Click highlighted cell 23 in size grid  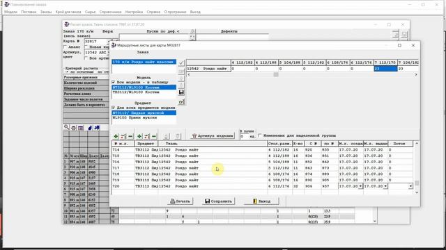click(x=385, y=69)
